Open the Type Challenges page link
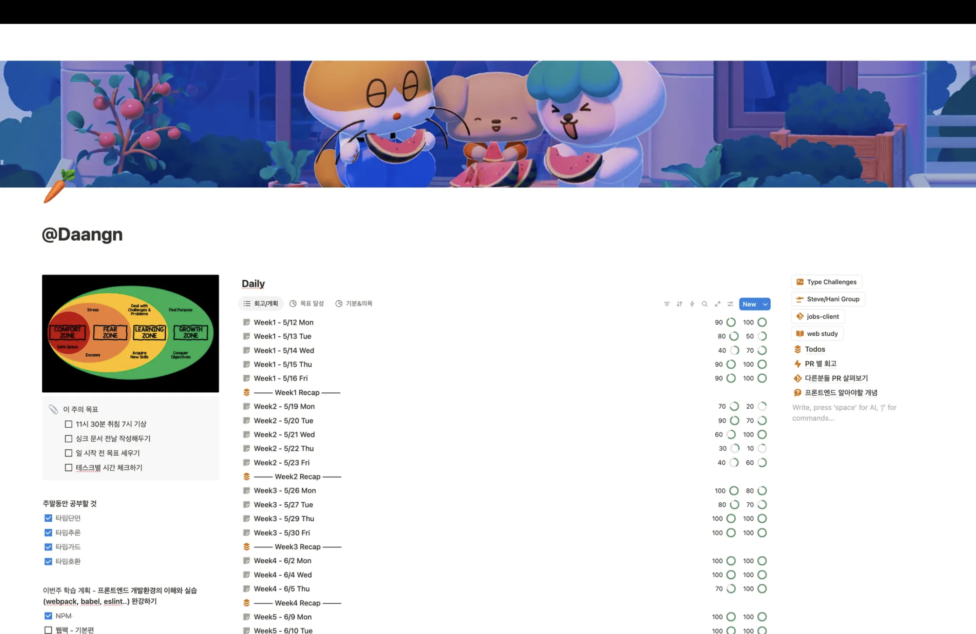The height and width of the screenshot is (634, 976). pos(827,282)
